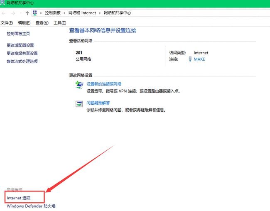The height and width of the screenshot is (211, 270).
Task: Open 媒体流式处理选项 link
Action: tap(22, 61)
